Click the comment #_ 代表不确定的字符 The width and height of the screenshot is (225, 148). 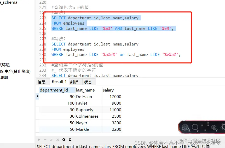click(x=74, y=70)
